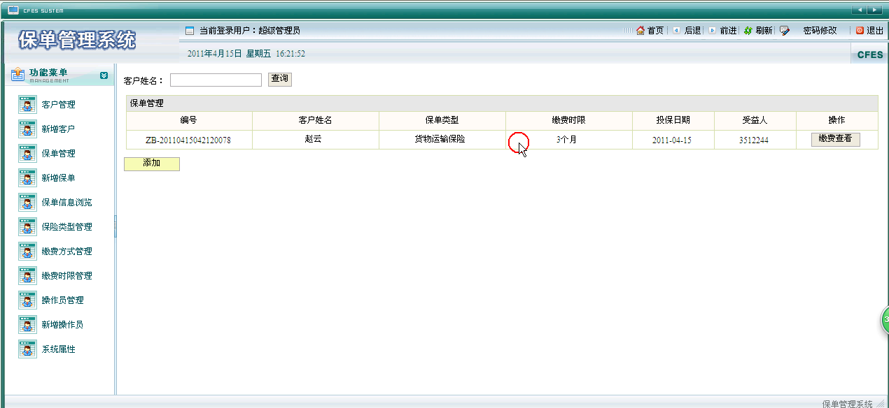Click the 缴费查看 button in the row

[x=835, y=139]
